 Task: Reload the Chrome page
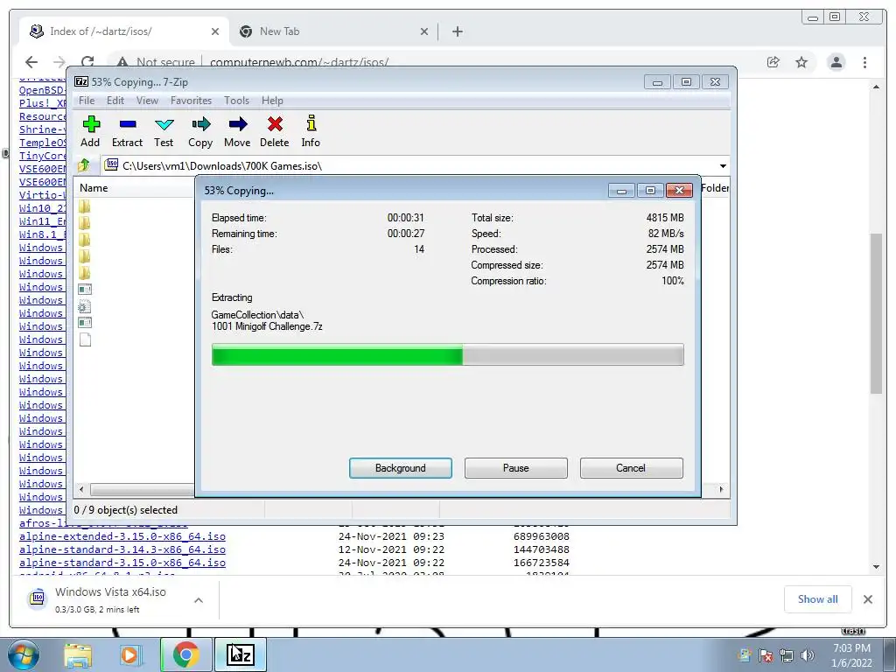(x=87, y=62)
